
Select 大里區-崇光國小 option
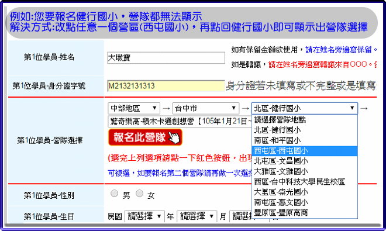(x=305, y=192)
